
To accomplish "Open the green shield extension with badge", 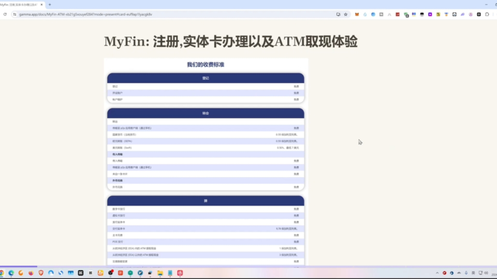I will (x=406, y=15).
